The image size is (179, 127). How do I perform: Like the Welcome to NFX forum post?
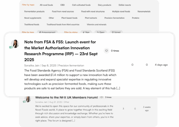[102, 97]
